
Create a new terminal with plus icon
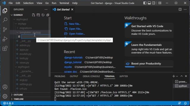173,76
